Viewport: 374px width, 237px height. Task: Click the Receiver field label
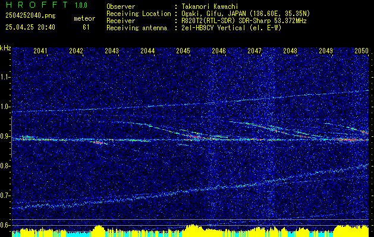(x=121, y=21)
